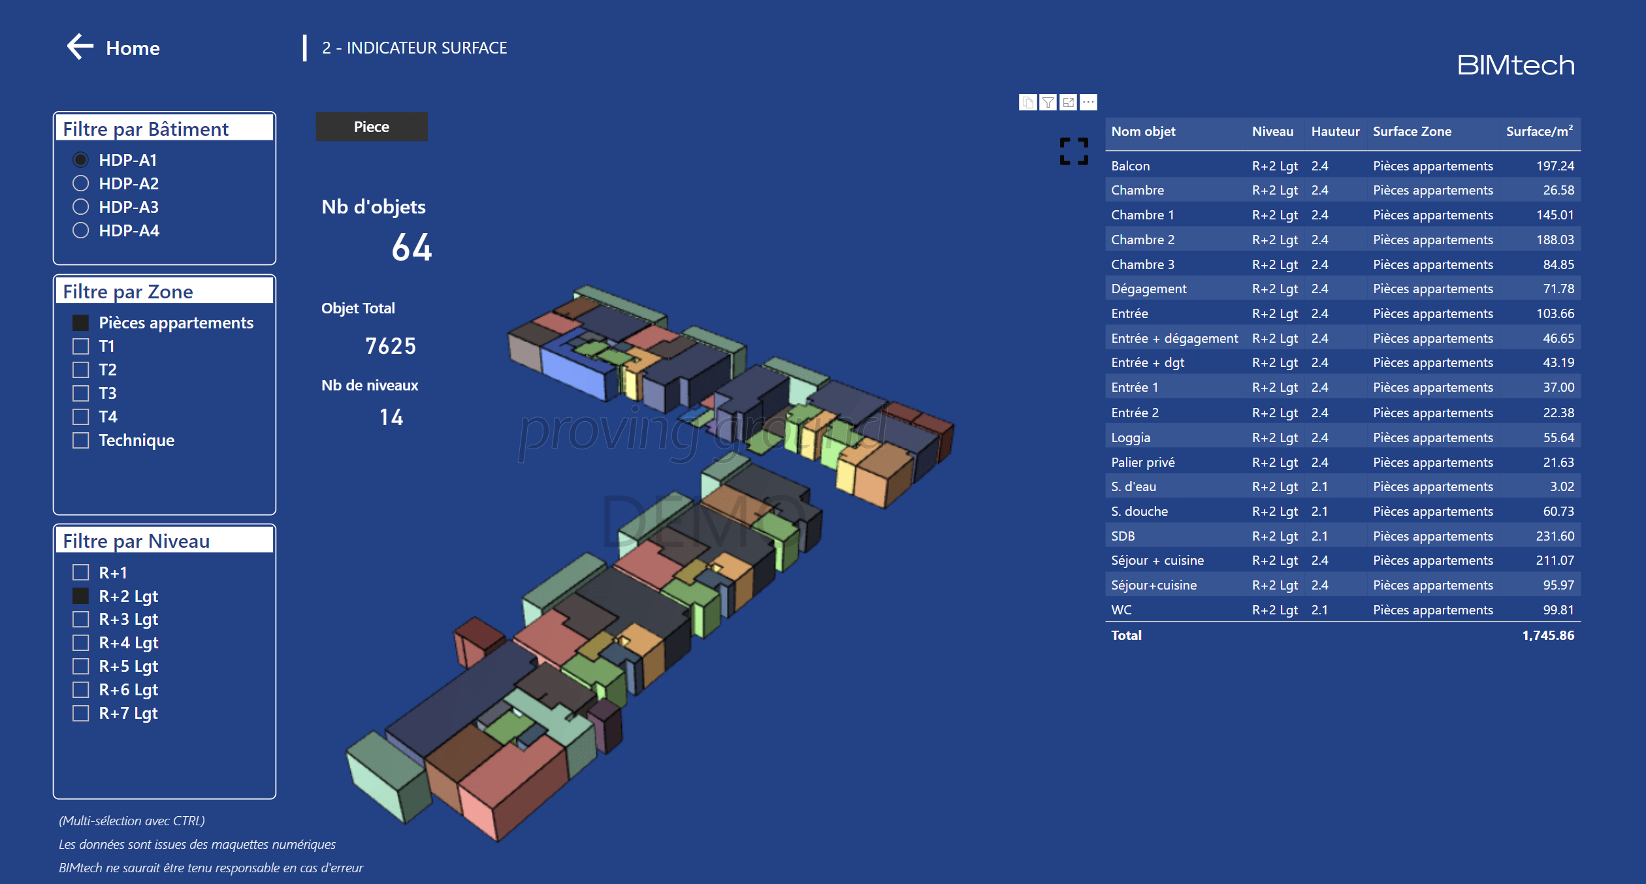Click the copy visual icon above the table
Image resolution: width=1646 pixels, height=884 pixels.
[1027, 103]
